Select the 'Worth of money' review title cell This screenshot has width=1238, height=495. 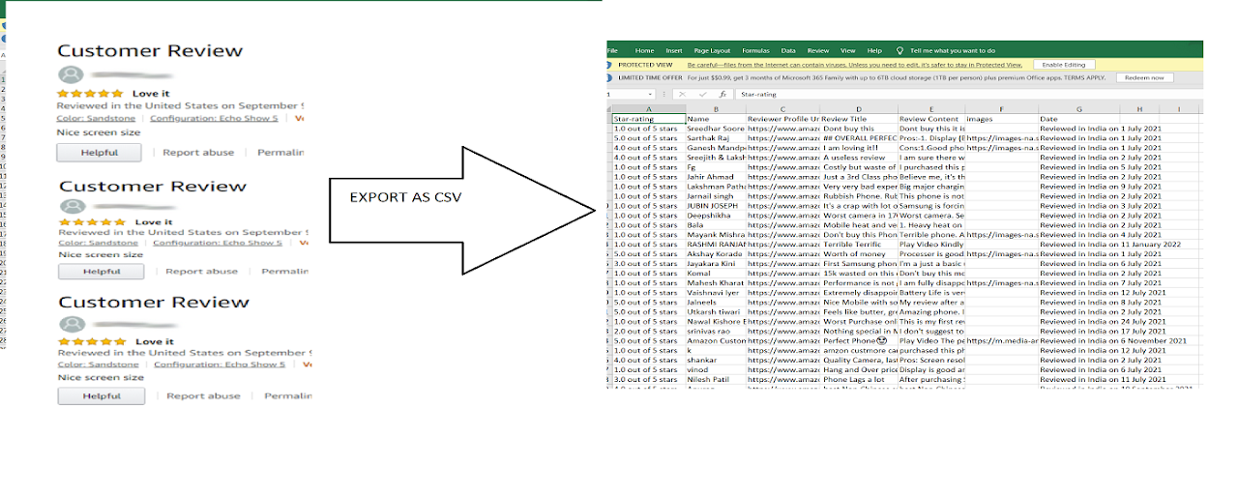[x=859, y=253]
